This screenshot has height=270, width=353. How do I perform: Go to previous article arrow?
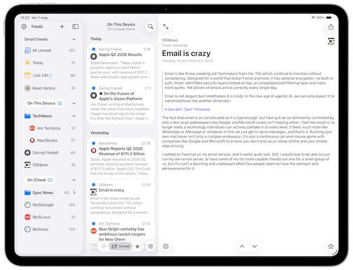click(x=242, y=246)
